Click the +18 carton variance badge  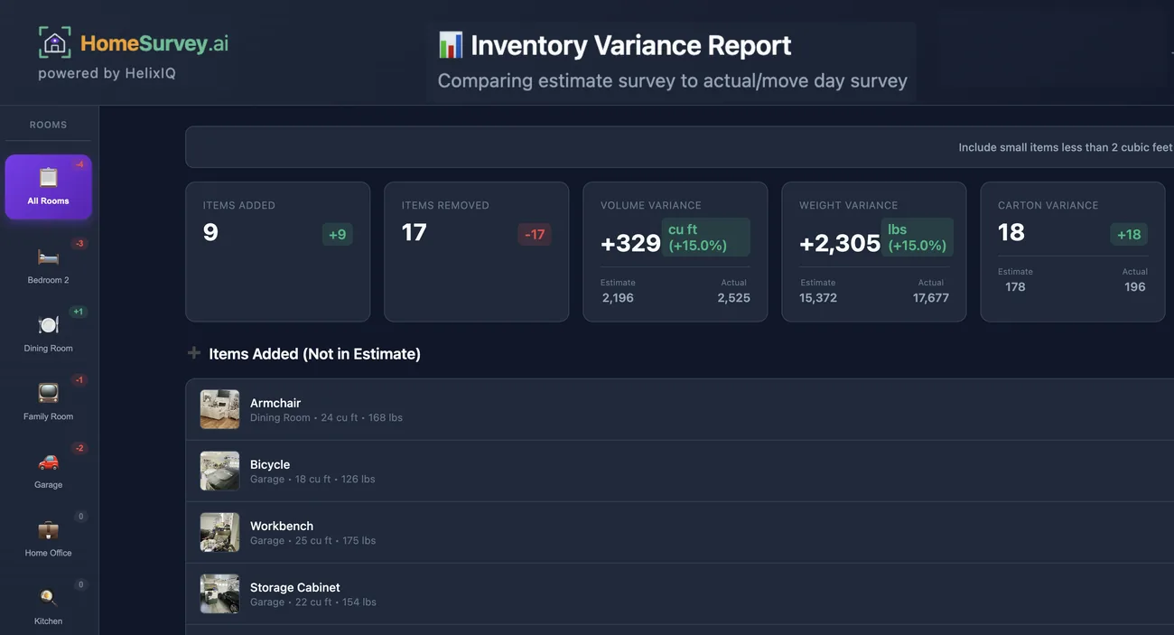(1129, 234)
